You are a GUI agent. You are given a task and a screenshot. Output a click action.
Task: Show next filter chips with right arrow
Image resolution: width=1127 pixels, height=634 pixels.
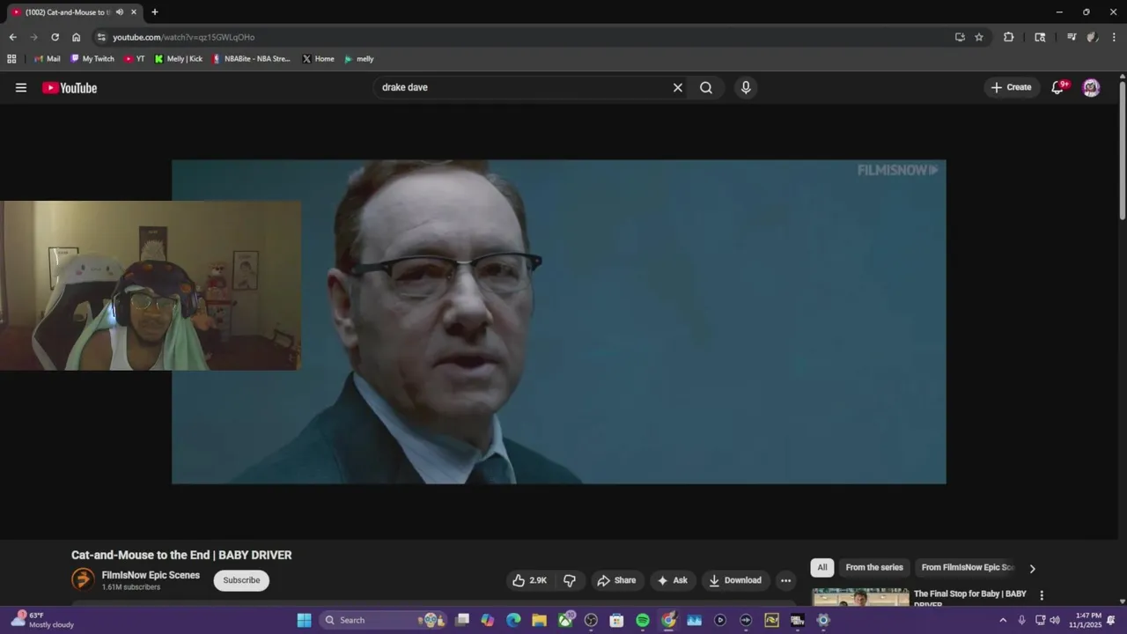(1033, 568)
